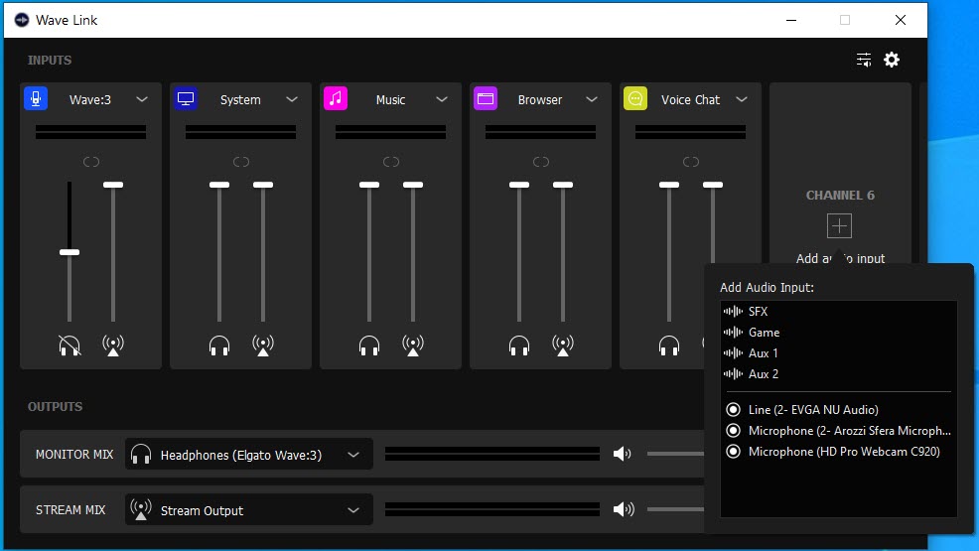
Task: Click the System monitor channel icon
Action: click(x=186, y=98)
